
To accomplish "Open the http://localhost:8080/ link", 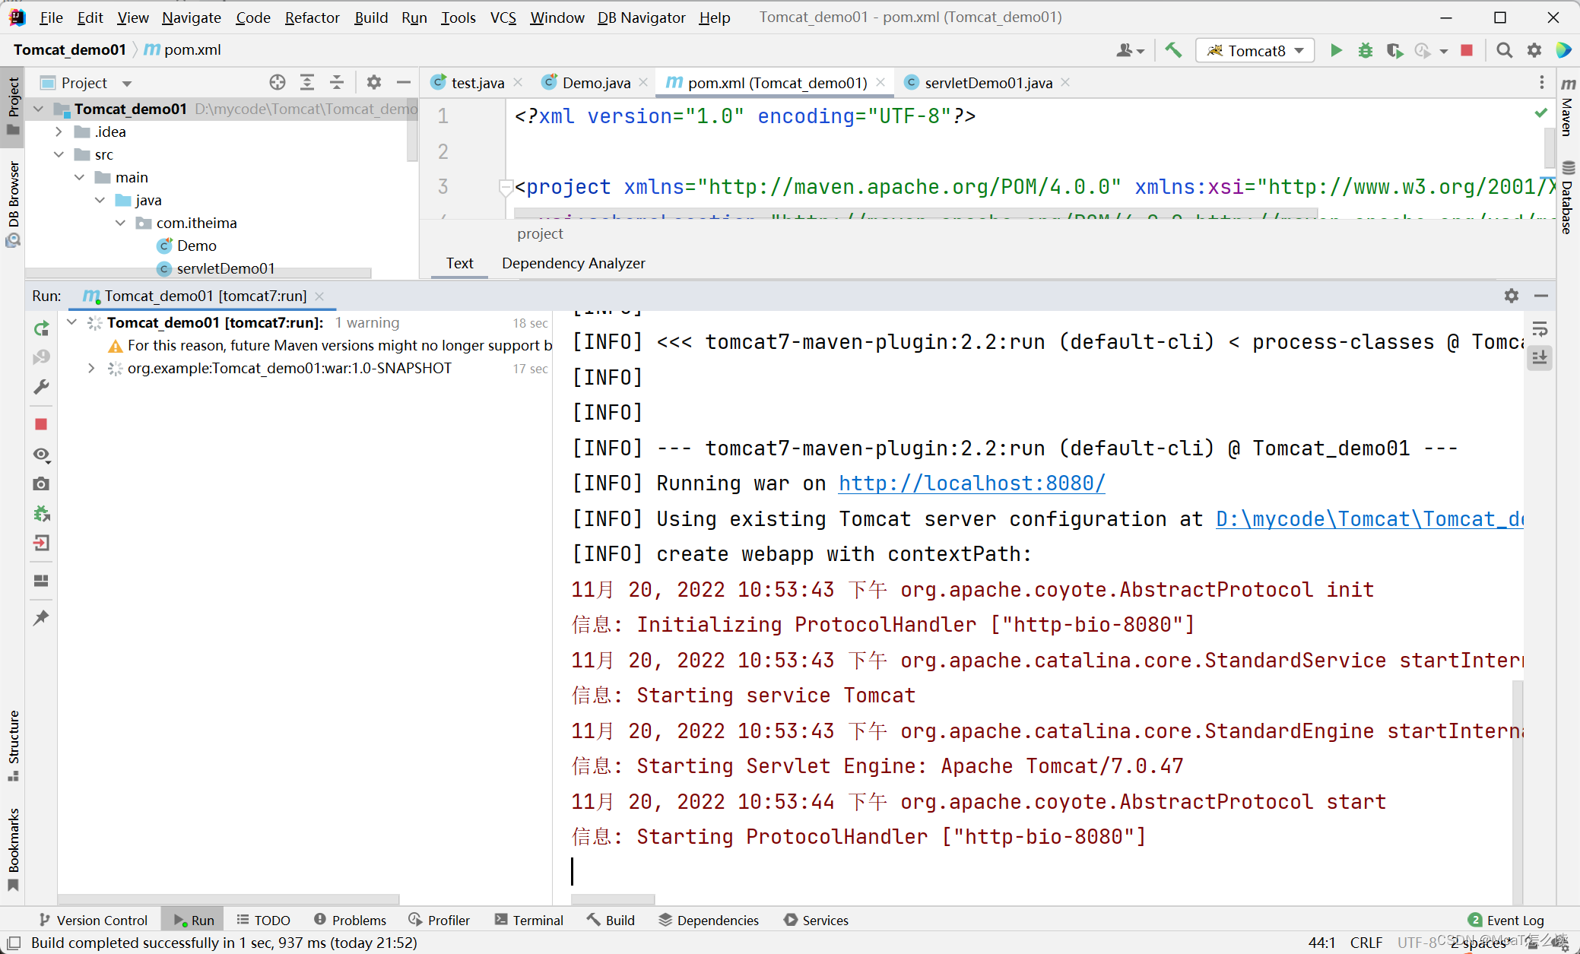I will pos(971,483).
